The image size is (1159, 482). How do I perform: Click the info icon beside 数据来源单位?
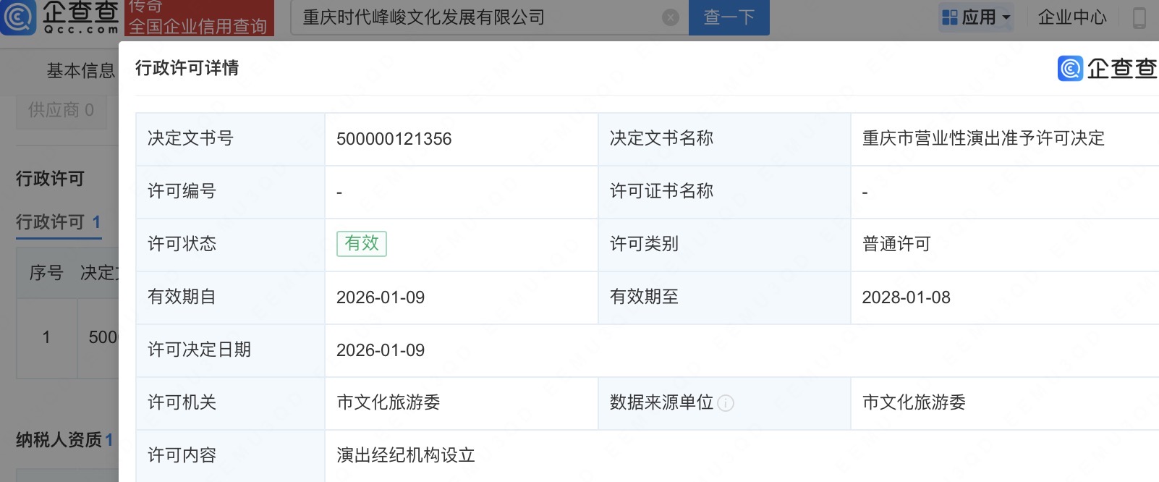pos(726,403)
